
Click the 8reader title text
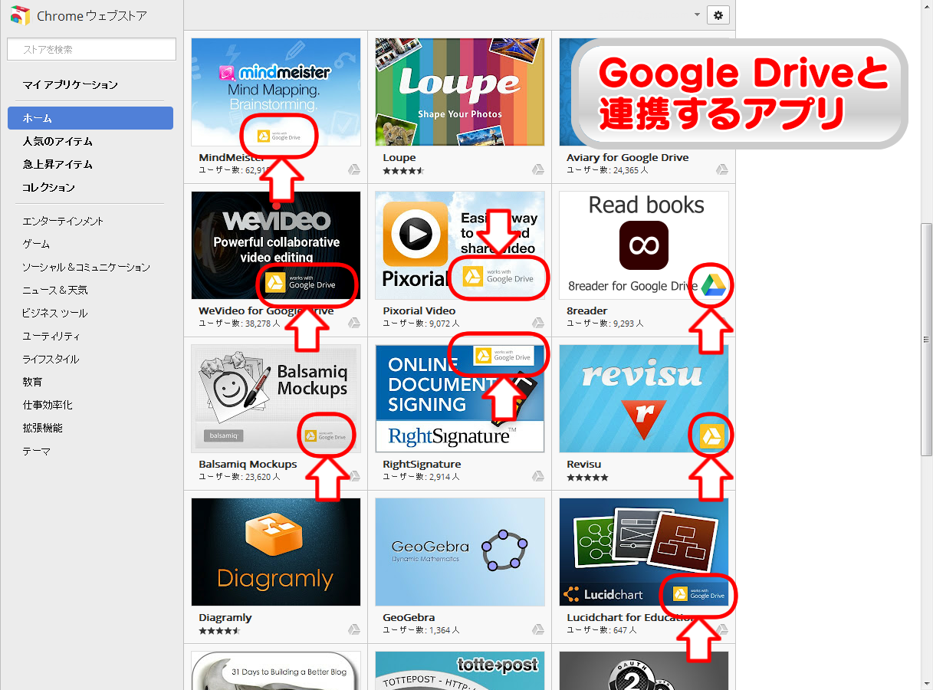[x=587, y=311]
